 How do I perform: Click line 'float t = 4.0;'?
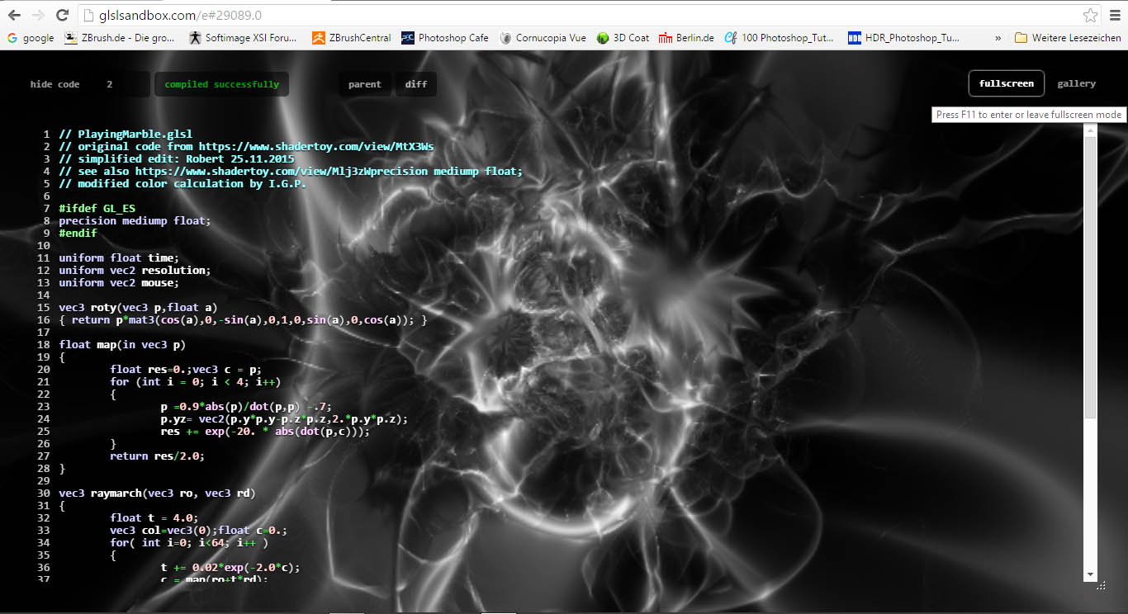click(x=154, y=518)
